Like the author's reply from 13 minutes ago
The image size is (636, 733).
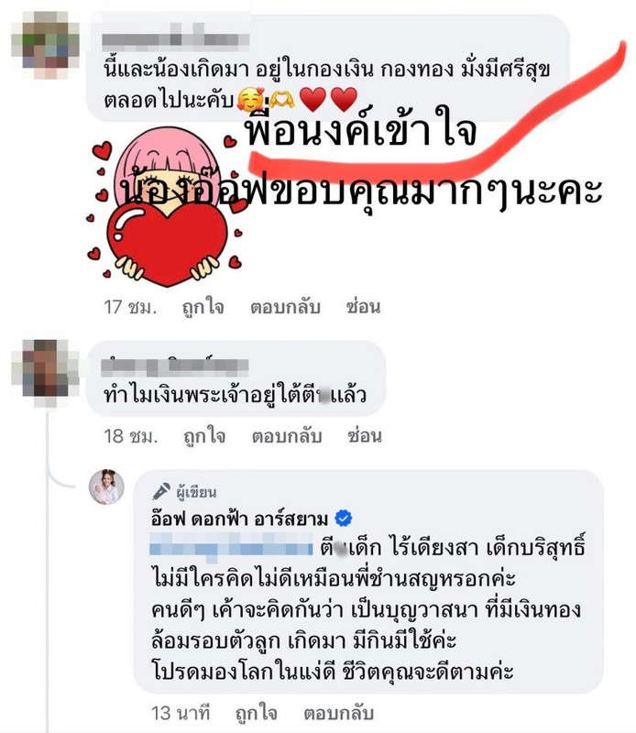[257, 714]
